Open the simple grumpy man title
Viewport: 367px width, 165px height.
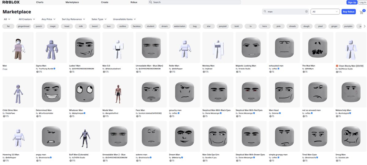click(278, 155)
